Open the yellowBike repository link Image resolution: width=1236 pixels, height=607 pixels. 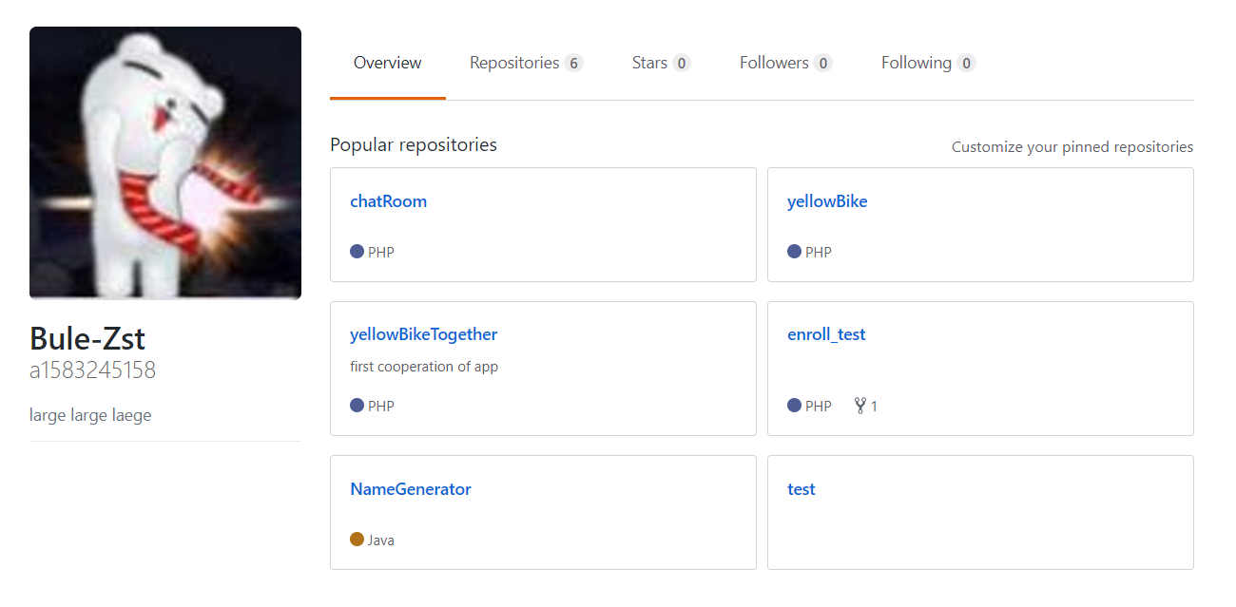tap(827, 201)
